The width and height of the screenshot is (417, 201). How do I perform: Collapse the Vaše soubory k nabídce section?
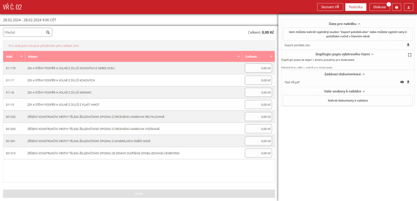coord(364,92)
